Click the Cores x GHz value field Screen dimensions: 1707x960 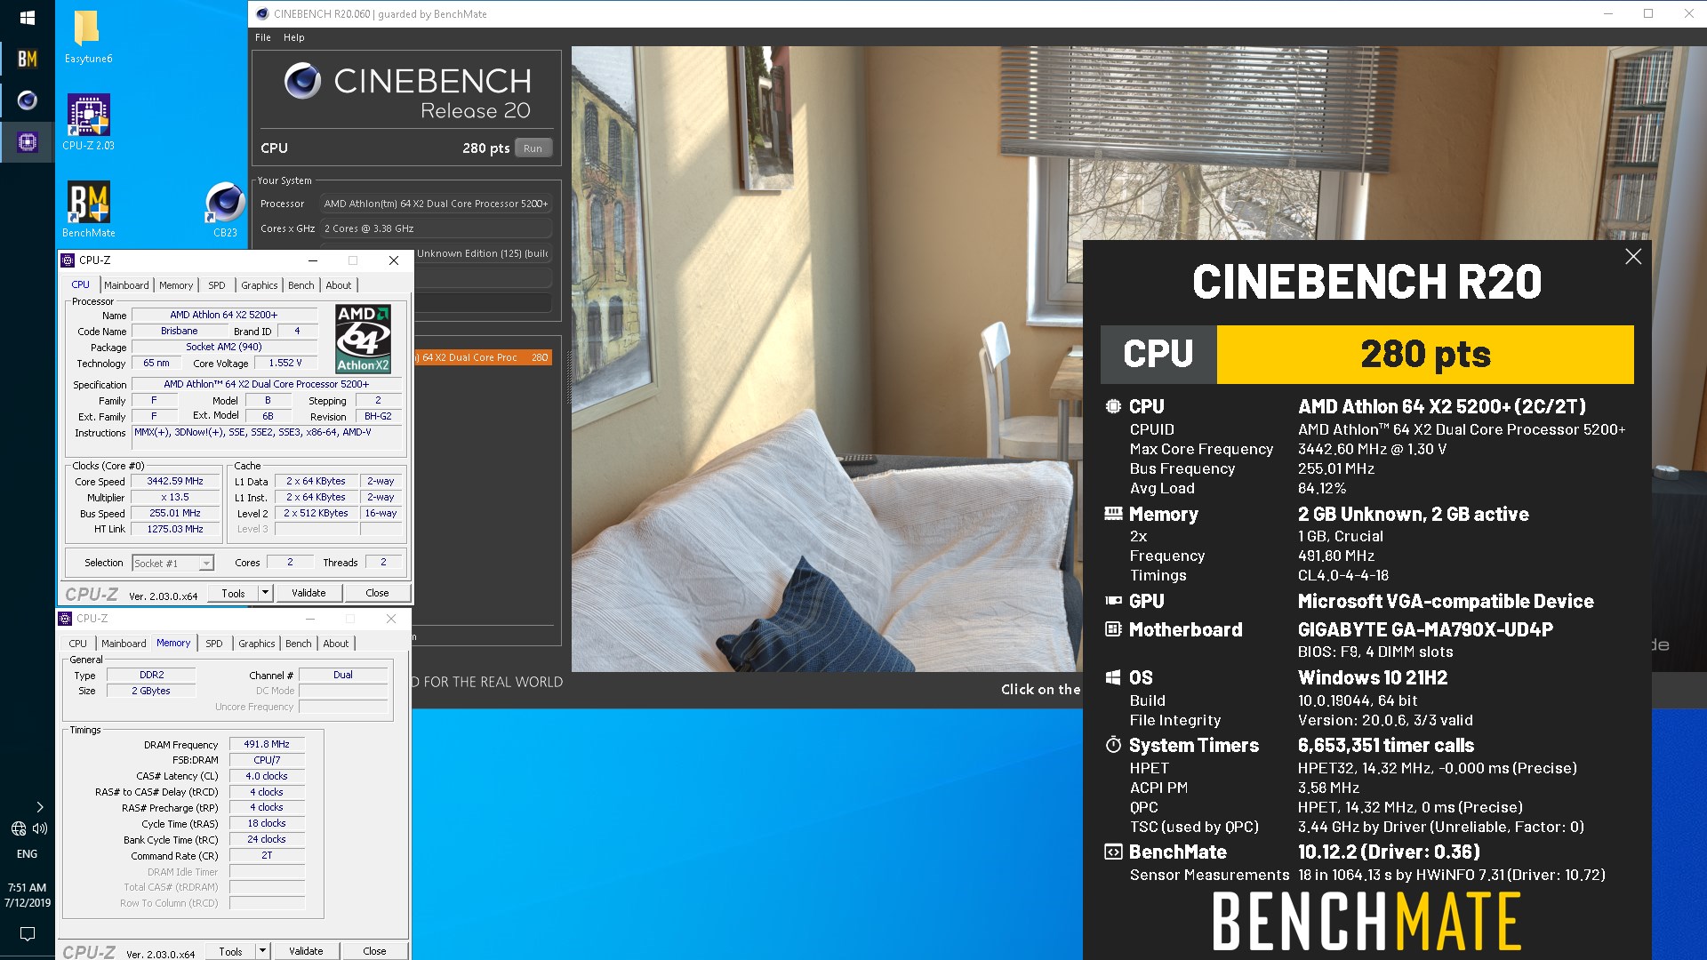(436, 228)
